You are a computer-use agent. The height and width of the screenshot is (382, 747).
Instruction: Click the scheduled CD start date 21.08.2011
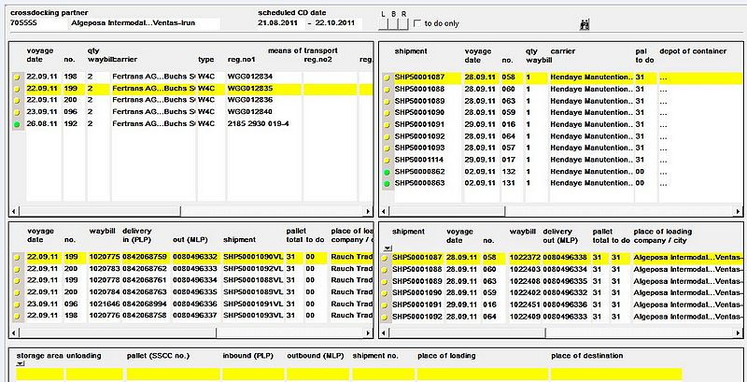click(x=281, y=23)
